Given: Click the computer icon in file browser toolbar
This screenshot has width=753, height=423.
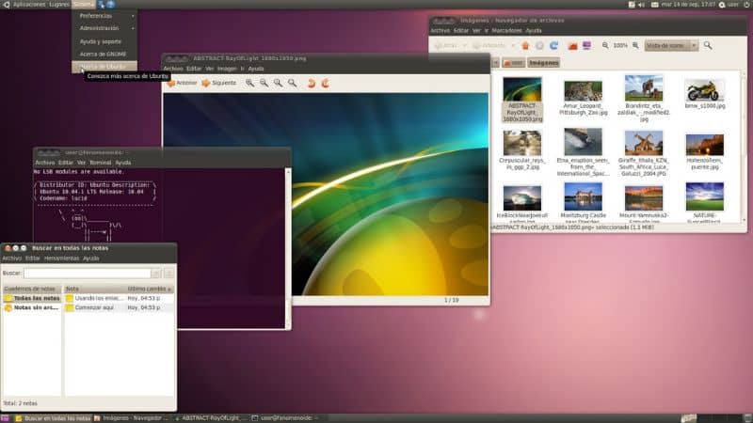Looking at the screenshot, I should (586, 45).
